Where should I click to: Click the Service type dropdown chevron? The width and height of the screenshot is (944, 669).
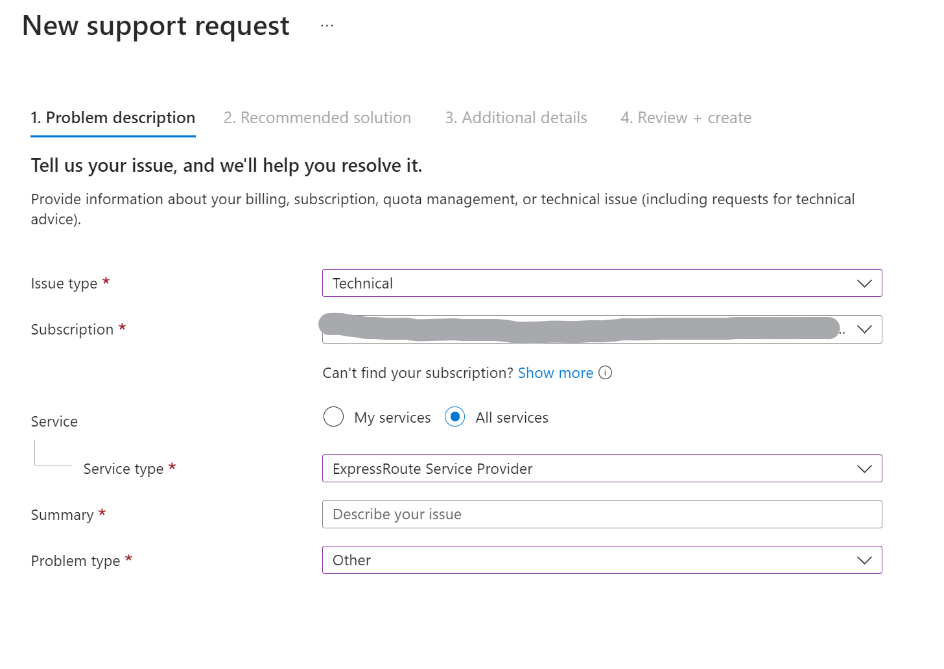point(864,469)
